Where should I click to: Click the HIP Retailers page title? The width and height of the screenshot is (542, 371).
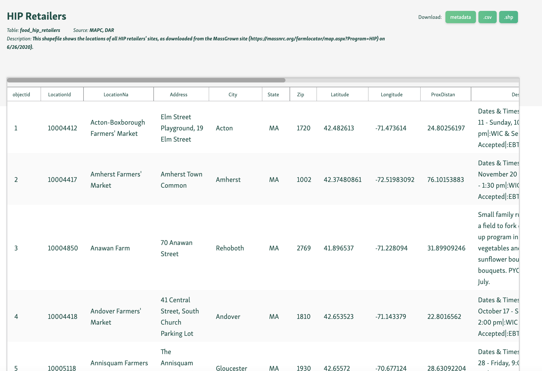pyautogui.click(x=36, y=16)
